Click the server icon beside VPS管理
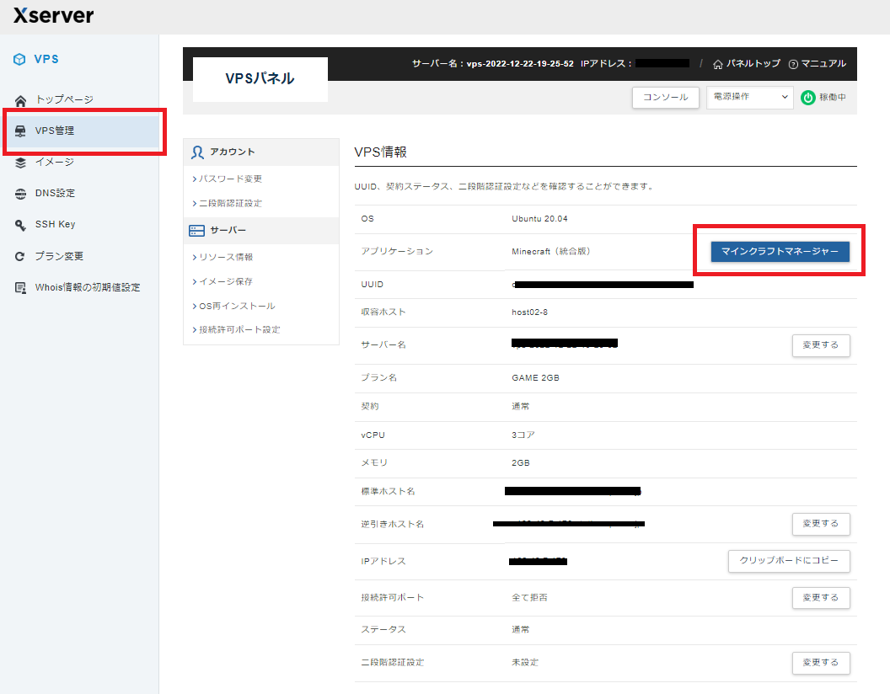 [x=21, y=131]
